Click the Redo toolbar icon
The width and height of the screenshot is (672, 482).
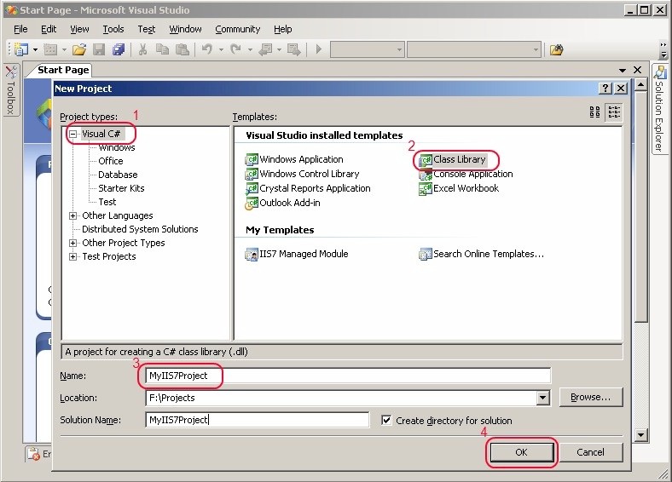coord(235,49)
